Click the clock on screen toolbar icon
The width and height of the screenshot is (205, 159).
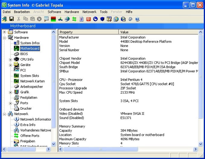pos(123,19)
